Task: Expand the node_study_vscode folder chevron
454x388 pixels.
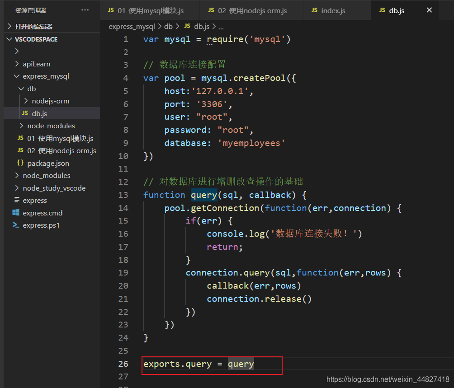Action: click(x=17, y=188)
